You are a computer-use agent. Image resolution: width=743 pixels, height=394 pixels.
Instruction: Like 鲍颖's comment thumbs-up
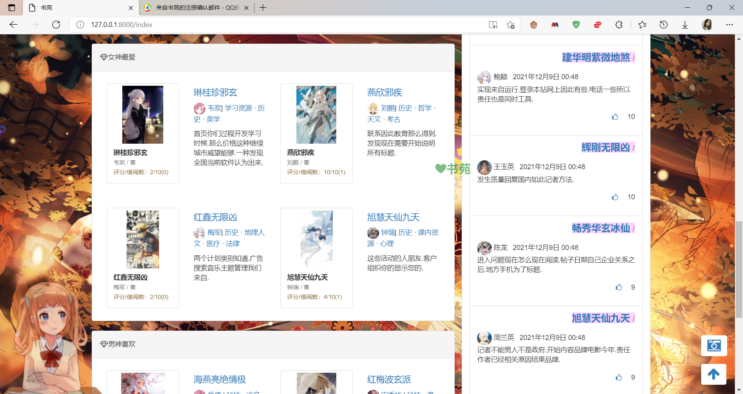[x=615, y=117]
